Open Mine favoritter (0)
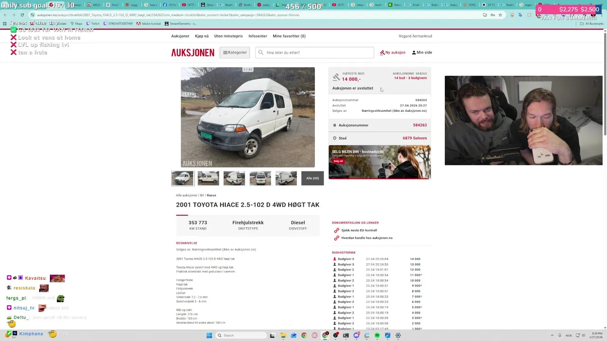This screenshot has height=341, width=607. (x=289, y=36)
